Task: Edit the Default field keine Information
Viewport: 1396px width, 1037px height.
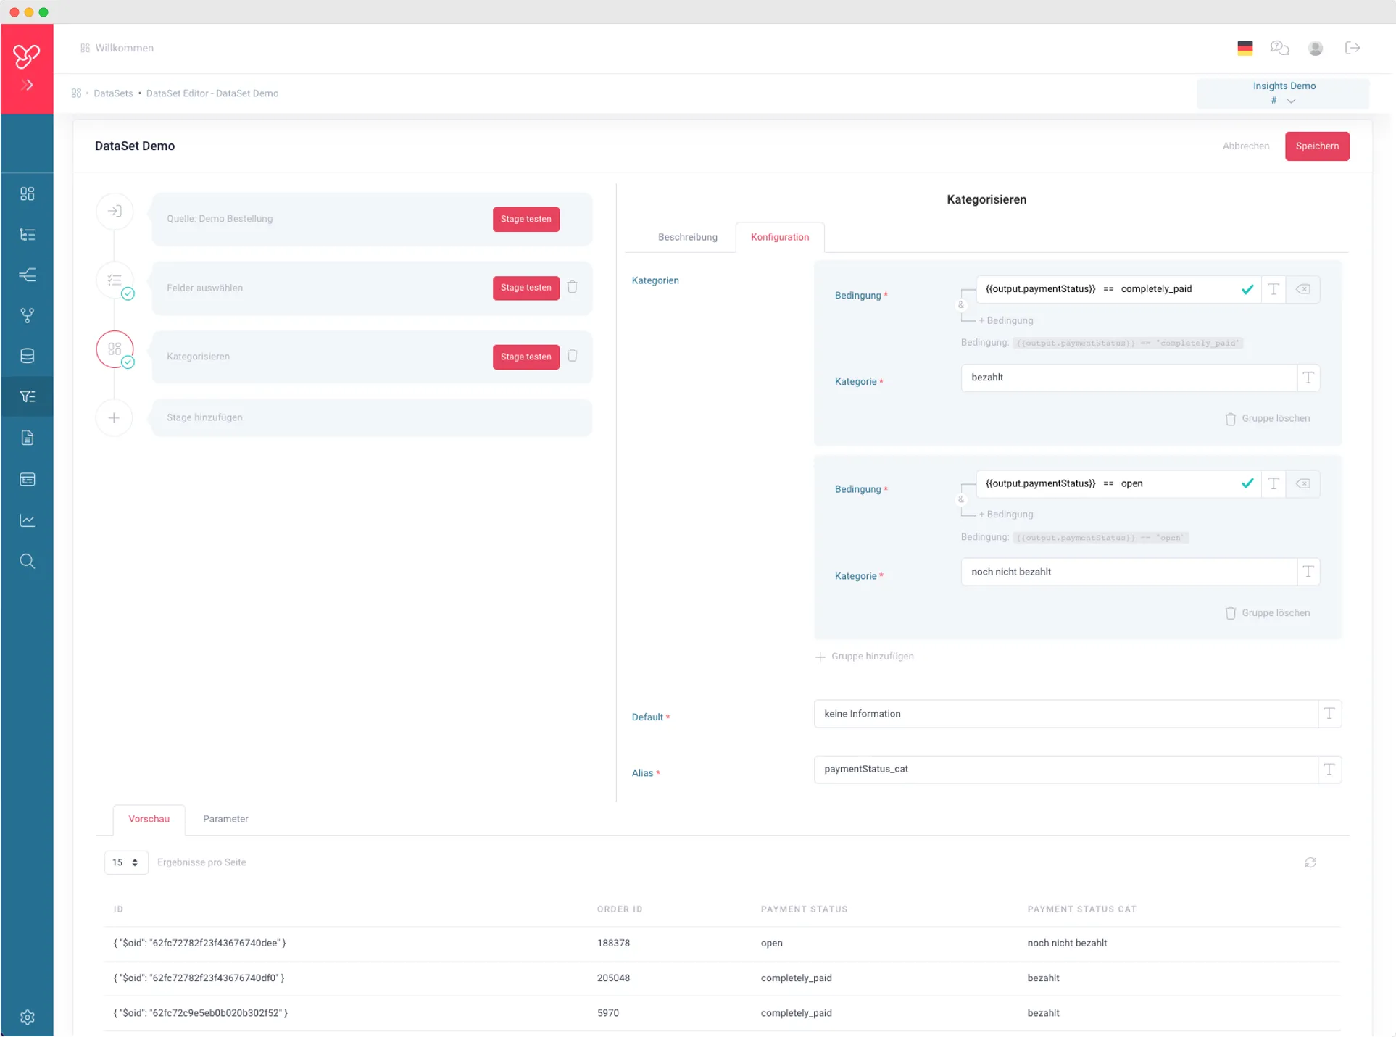Action: [1065, 714]
